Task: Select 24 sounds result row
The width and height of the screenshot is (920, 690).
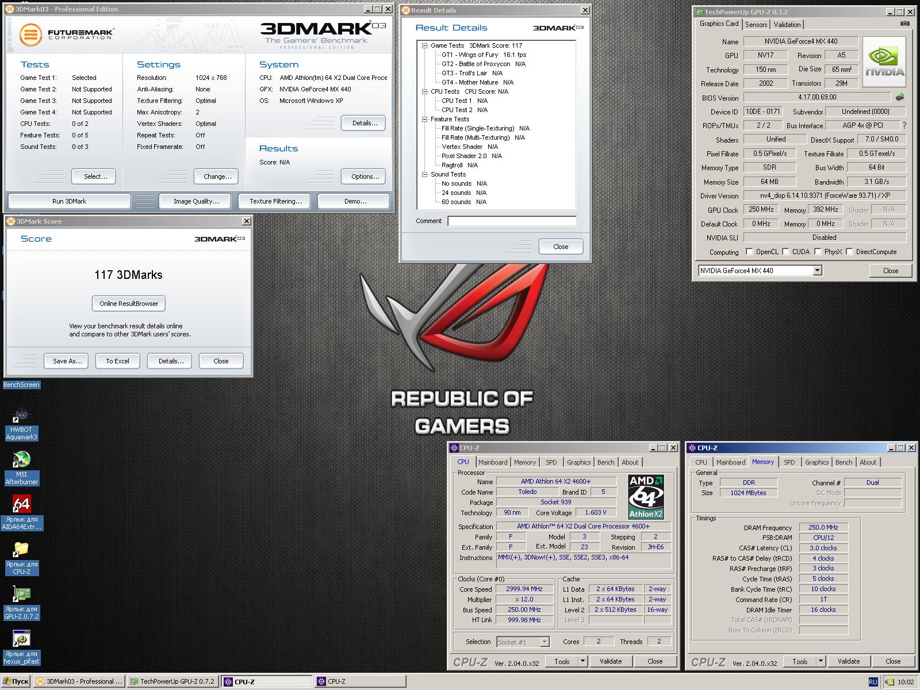Action: [463, 193]
